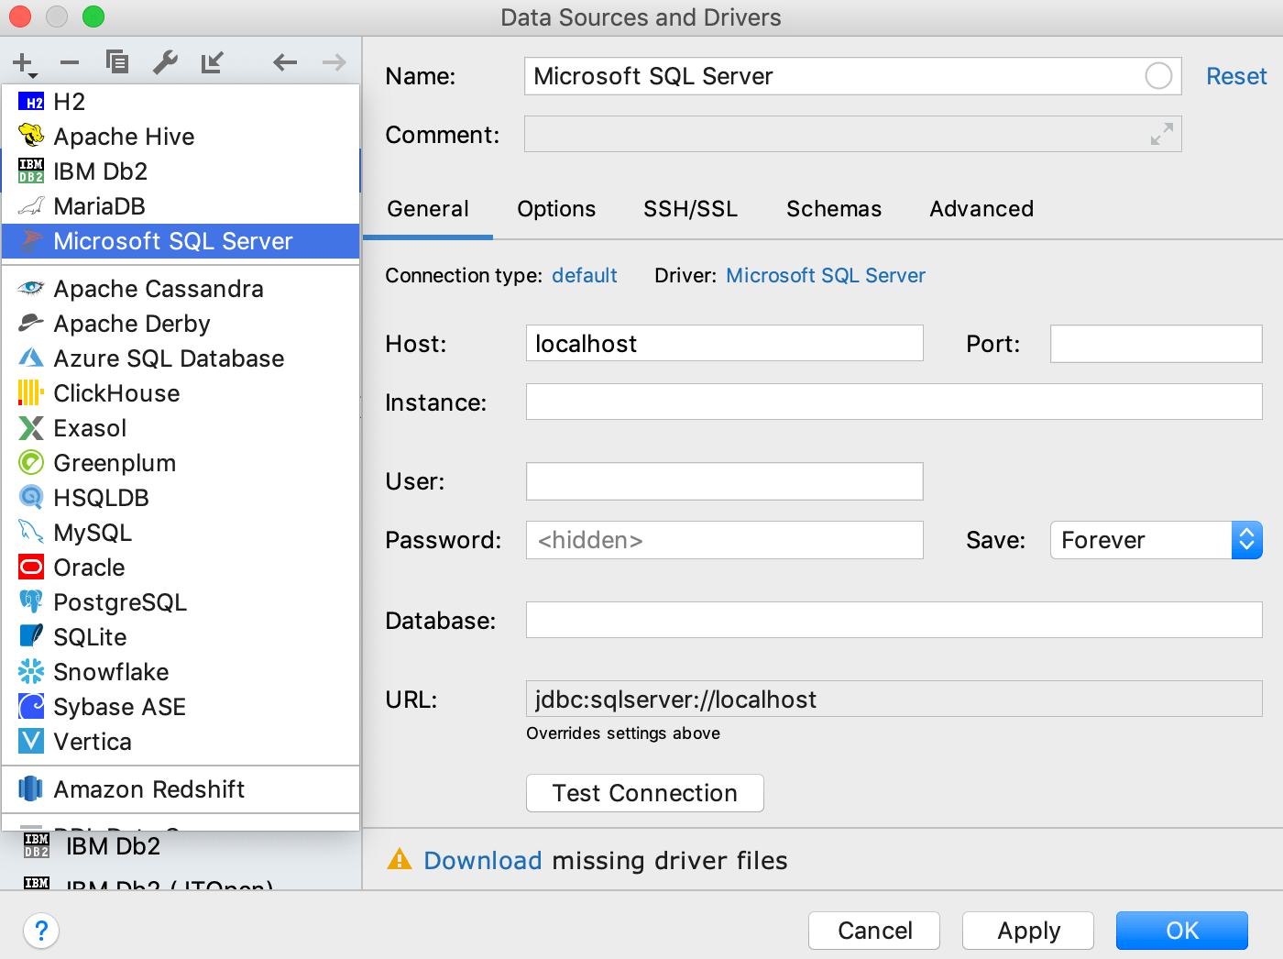Pick HSQLDB from the list
The image size is (1283, 959).
point(181,498)
